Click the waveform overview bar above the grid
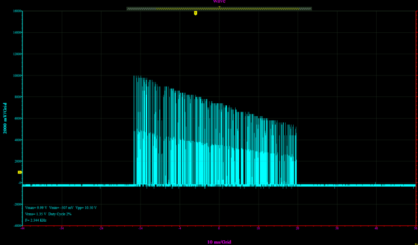418x245 pixels. (x=219, y=8)
